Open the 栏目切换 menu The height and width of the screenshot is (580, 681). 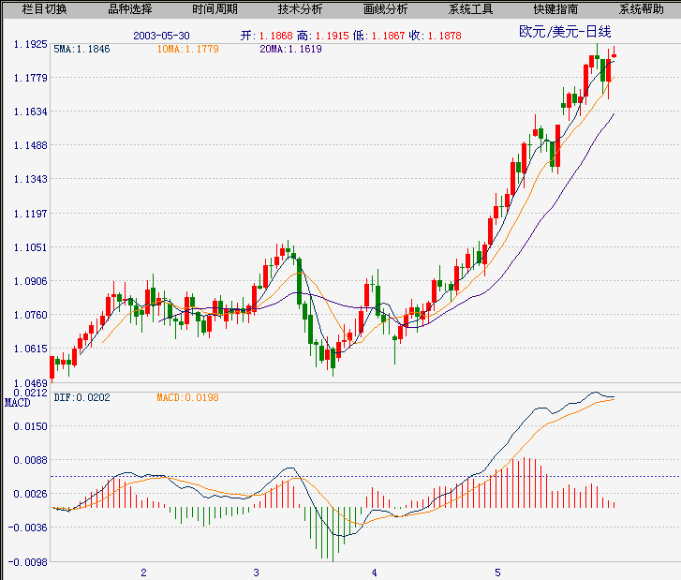(44, 9)
